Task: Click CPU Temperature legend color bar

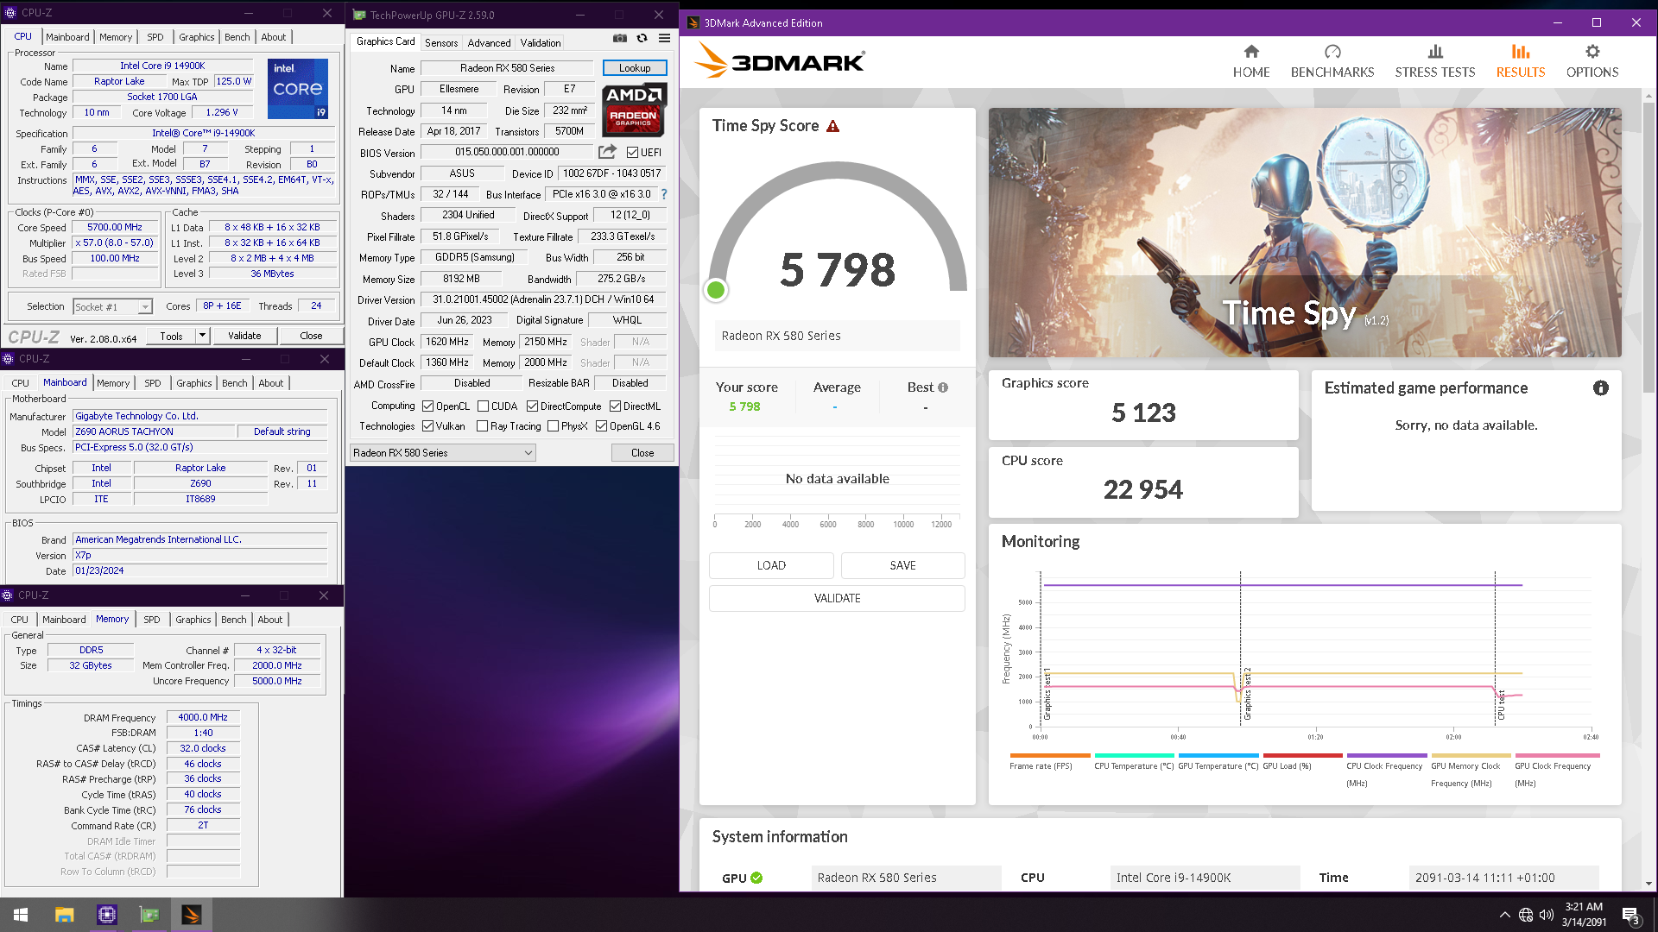Action: (x=1134, y=755)
